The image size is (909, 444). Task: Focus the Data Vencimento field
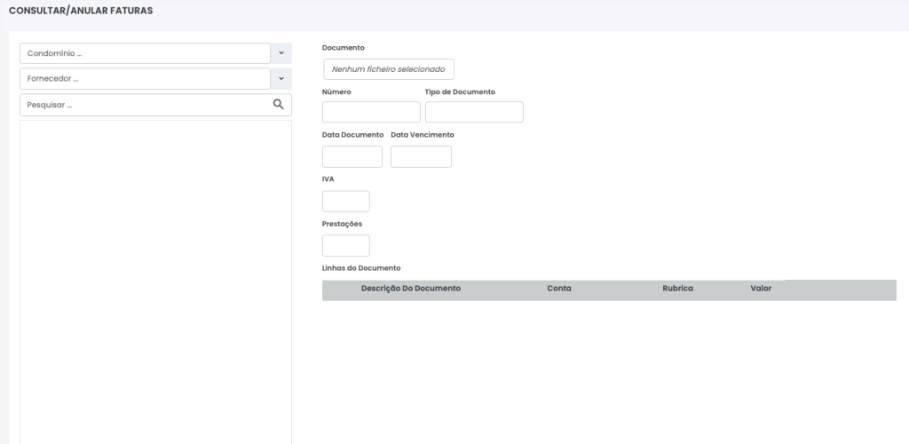421,156
